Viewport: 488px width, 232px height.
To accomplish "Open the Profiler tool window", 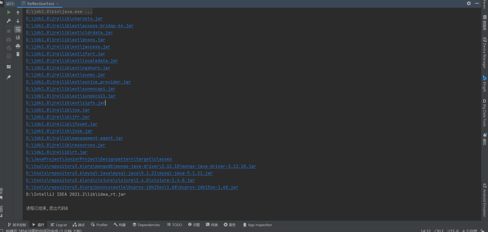I will tap(99, 225).
